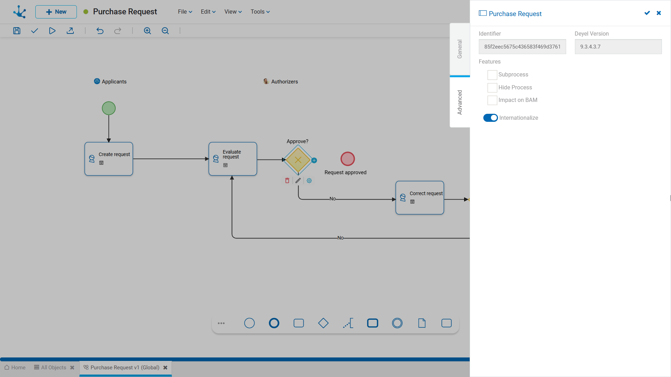This screenshot has height=377, width=671.
Task: Click the plus connector on Approve gateway
Action: pos(314,161)
